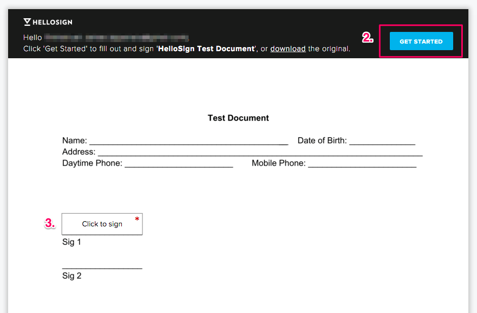Click the HELLOSIGN wordmark text

pyautogui.click(x=52, y=22)
